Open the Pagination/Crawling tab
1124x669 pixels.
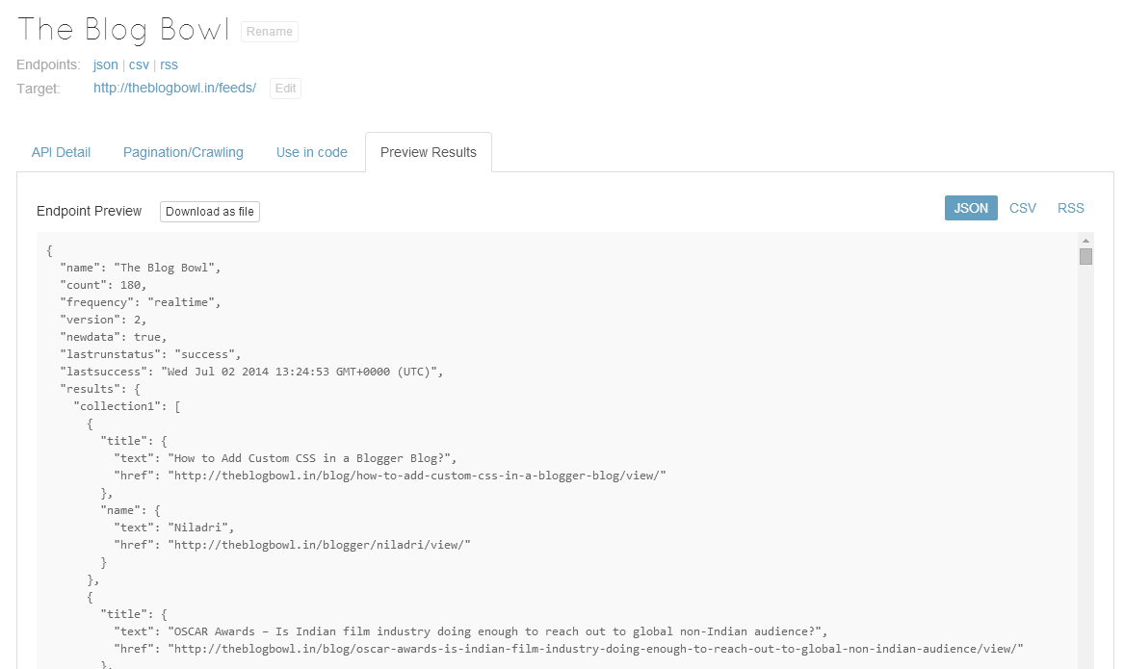pyautogui.click(x=183, y=152)
